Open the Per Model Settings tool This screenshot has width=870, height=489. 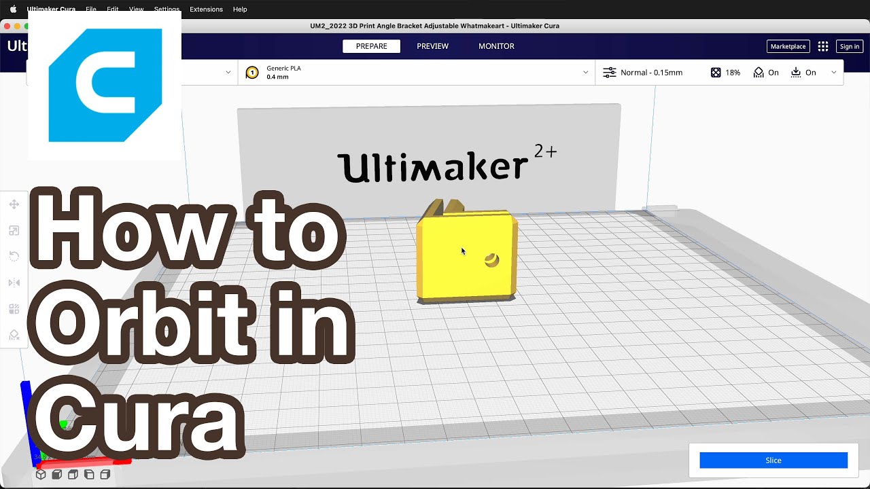[x=14, y=309]
